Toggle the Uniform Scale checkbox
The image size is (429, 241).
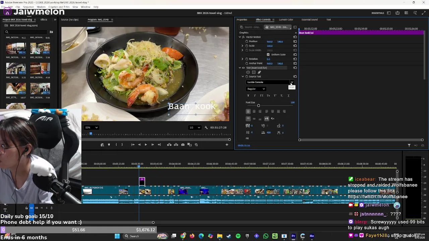(268, 55)
